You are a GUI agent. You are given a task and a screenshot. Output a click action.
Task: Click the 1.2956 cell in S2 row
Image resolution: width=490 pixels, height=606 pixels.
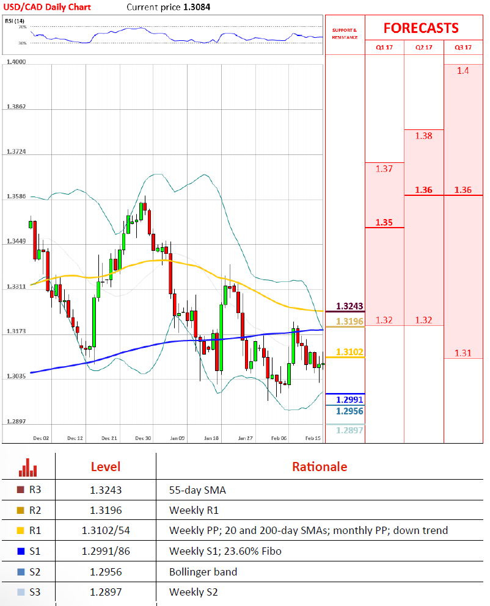pos(106,572)
